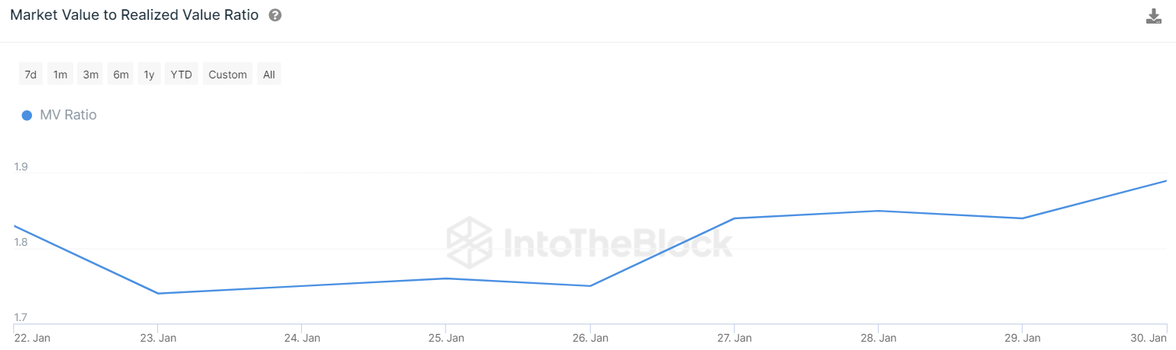Toggle the MV Ratio legend label
Viewport: 1176px width, 350px height.
(68, 115)
